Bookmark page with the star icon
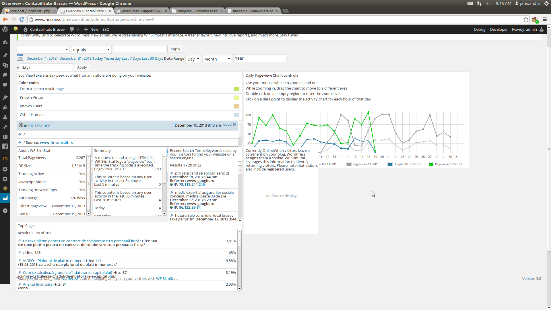The height and width of the screenshot is (310, 551). pos(526,19)
